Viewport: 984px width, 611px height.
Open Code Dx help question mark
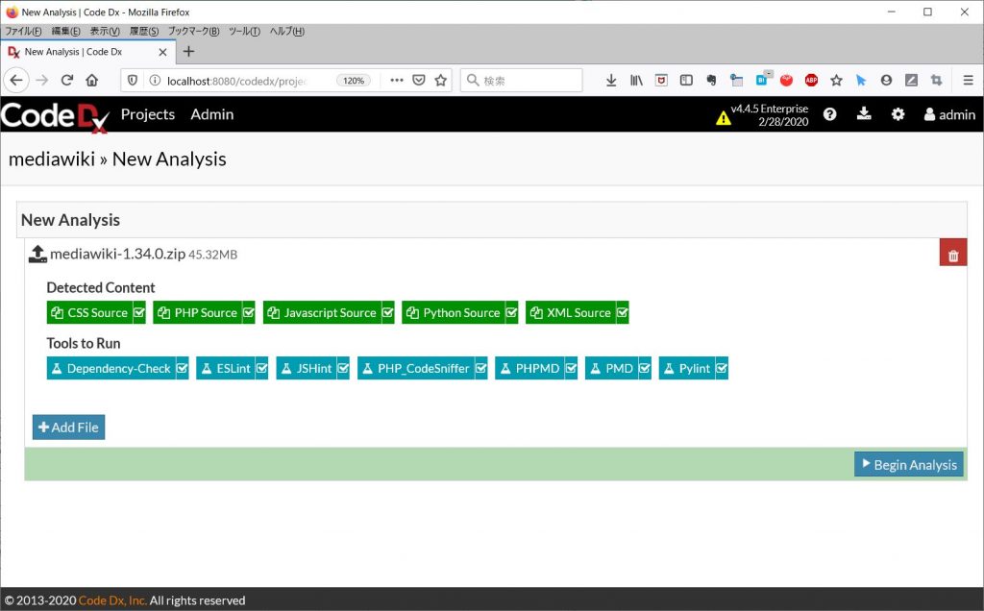pos(829,114)
